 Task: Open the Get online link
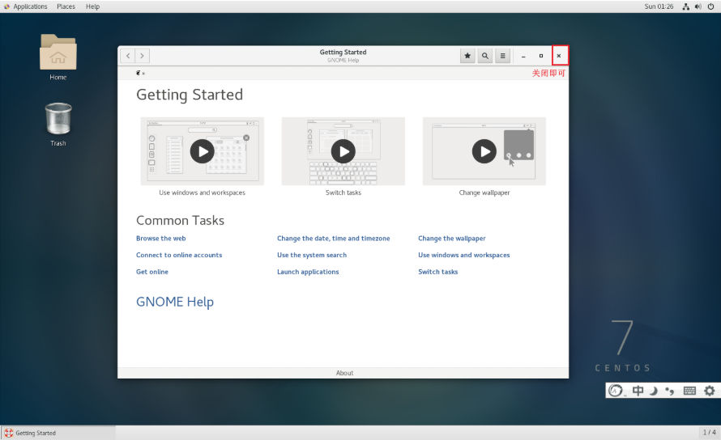(152, 272)
